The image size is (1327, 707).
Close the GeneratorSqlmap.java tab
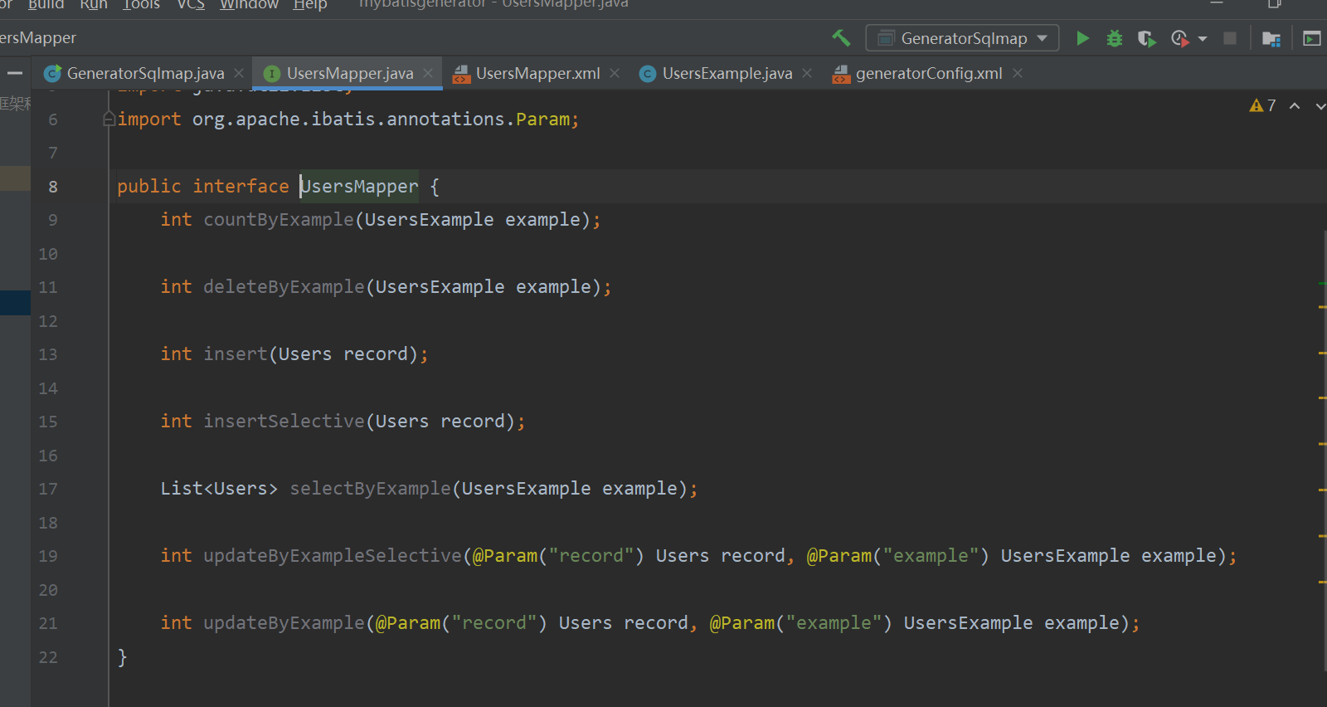pyautogui.click(x=239, y=73)
